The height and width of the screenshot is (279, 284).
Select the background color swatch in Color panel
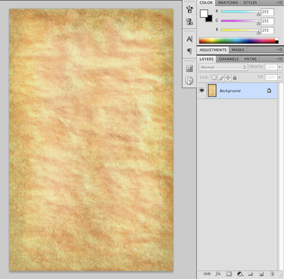(x=209, y=19)
